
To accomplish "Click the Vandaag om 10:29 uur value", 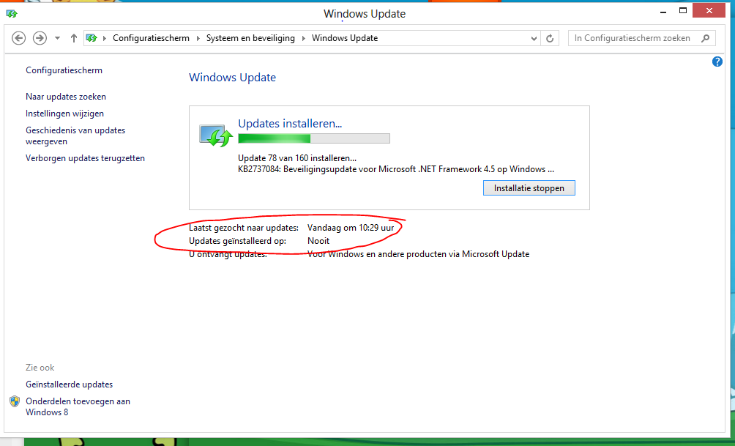I will [351, 228].
